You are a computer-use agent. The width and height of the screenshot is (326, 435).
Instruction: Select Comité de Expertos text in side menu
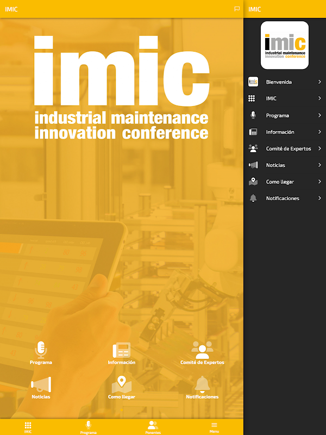[x=289, y=148]
